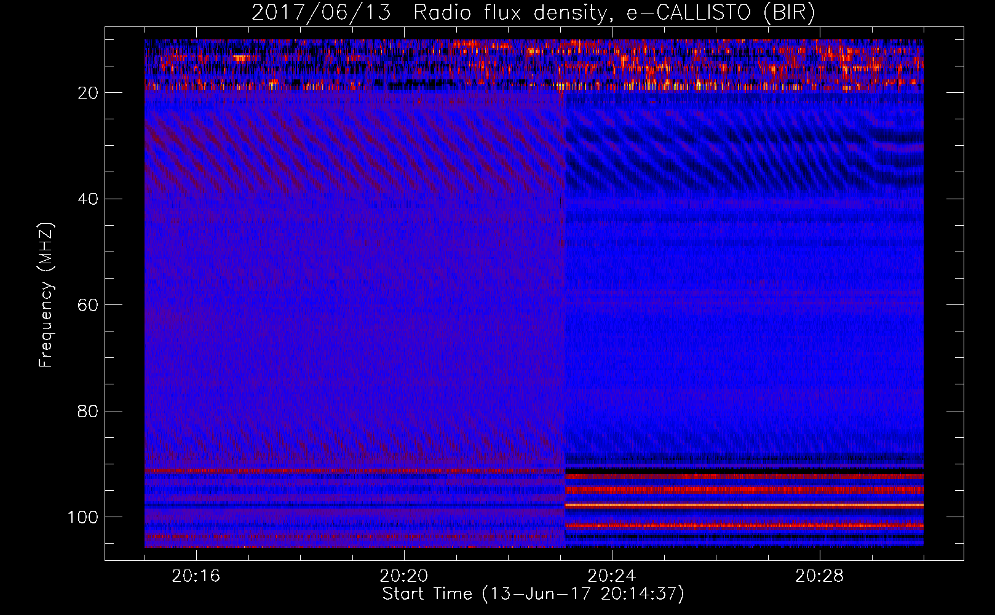The width and height of the screenshot is (995, 615).
Task: Click the '20:28' time tick label
Action: [819, 576]
